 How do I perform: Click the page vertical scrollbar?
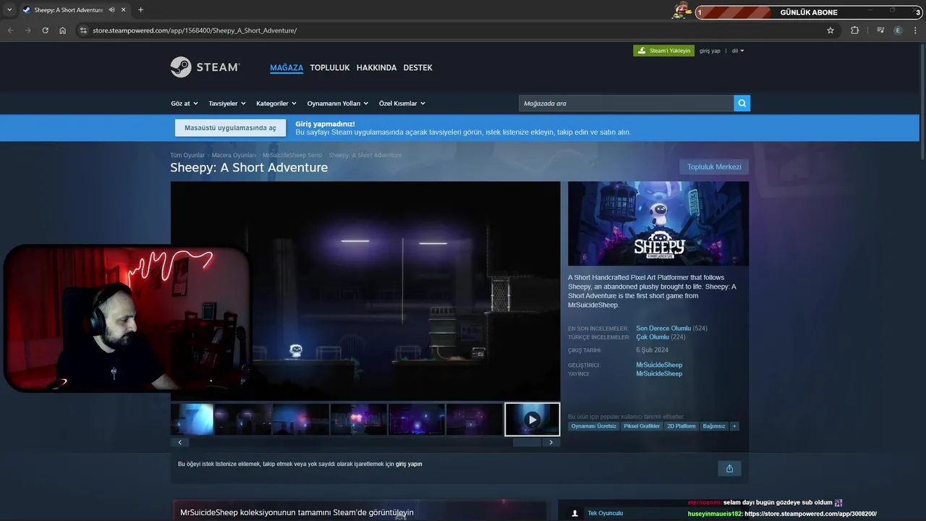pos(922,101)
